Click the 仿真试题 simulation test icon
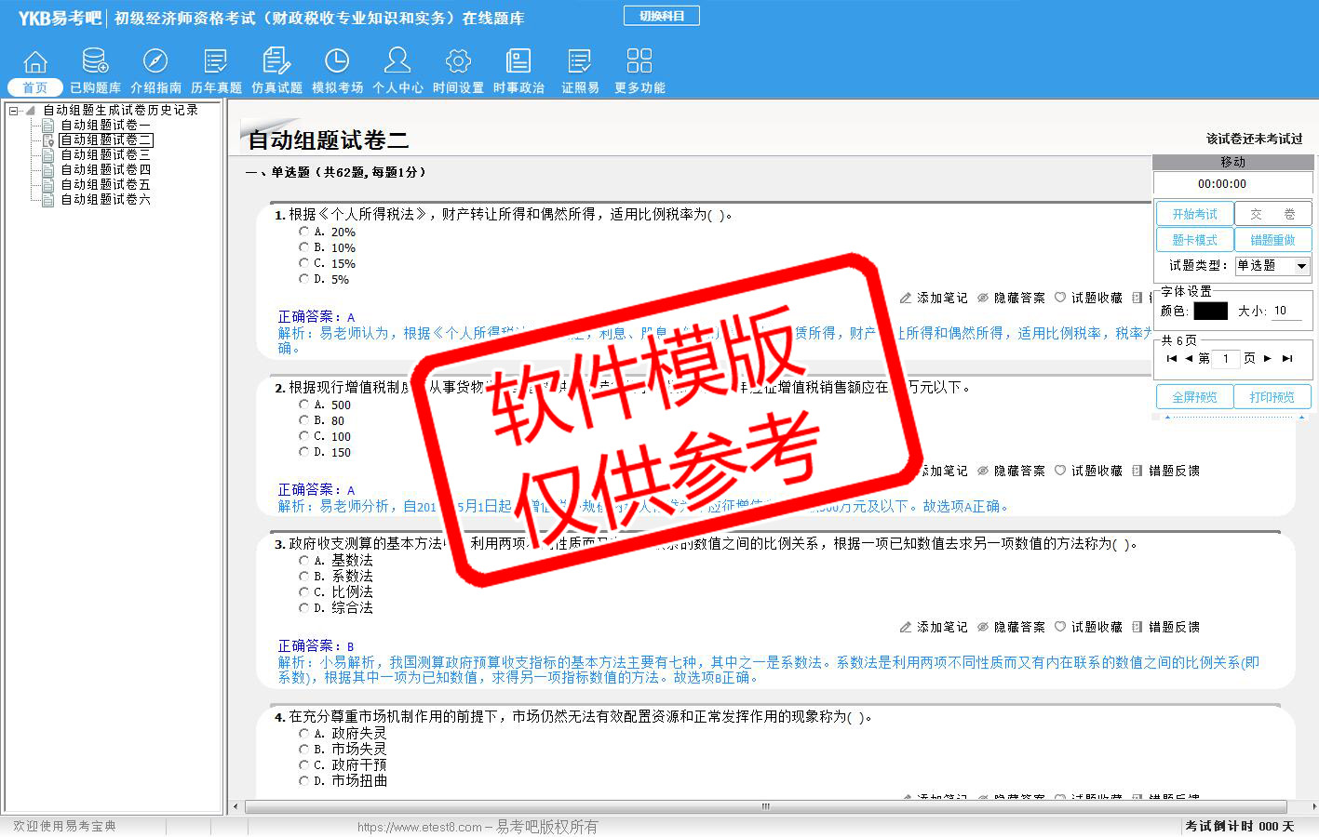 [x=276, y=62]
